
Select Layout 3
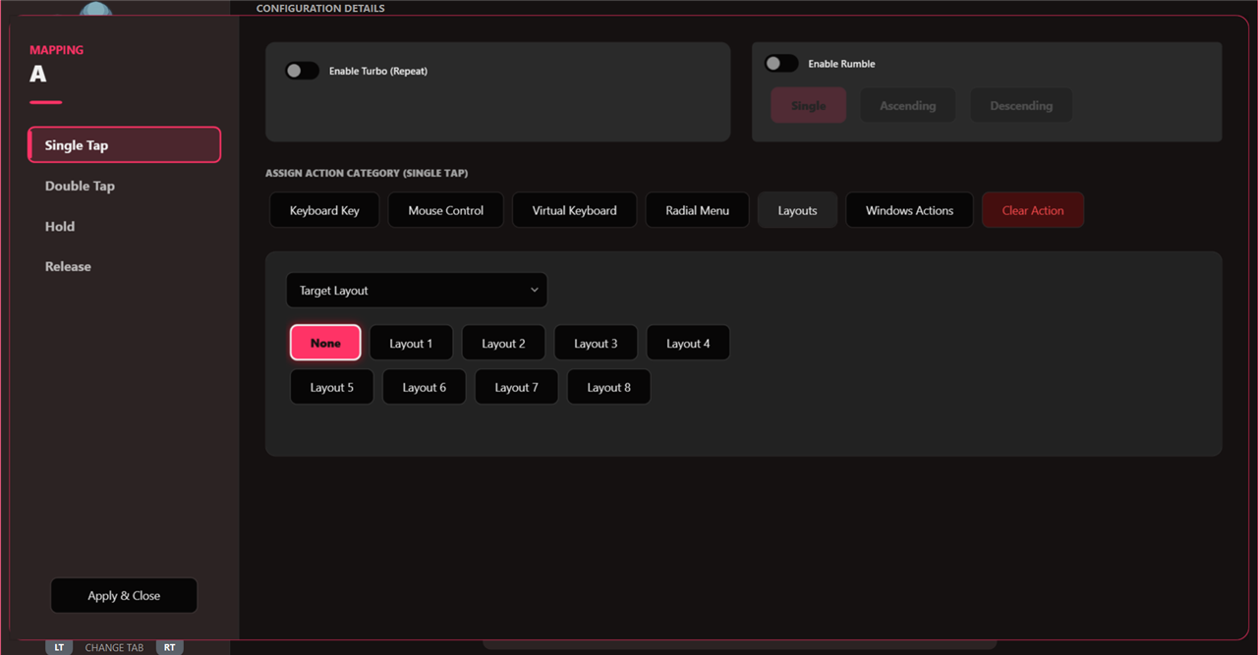[596, 344]
